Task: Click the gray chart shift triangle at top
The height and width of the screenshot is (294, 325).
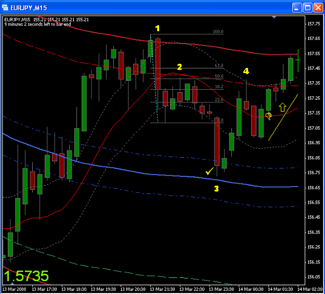Action: [x=274, y=17]
